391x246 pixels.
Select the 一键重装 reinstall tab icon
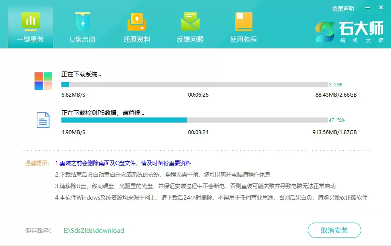click(30, 21)
